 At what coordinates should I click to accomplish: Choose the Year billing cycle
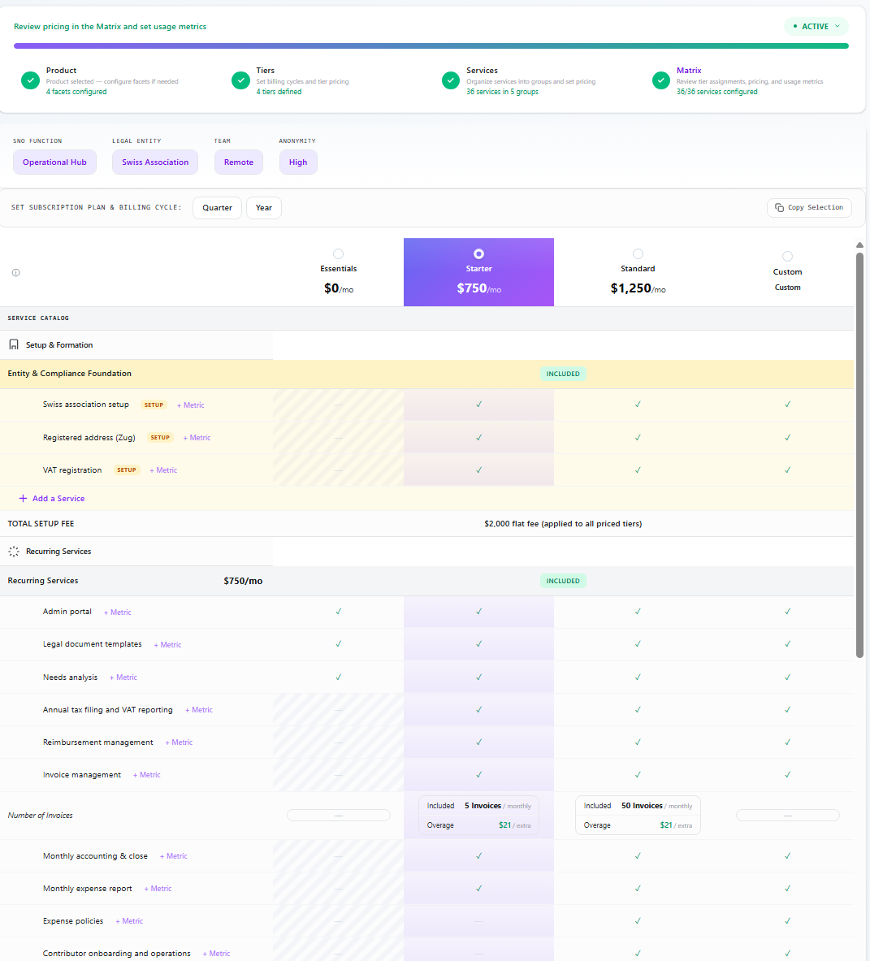[263, 208]
